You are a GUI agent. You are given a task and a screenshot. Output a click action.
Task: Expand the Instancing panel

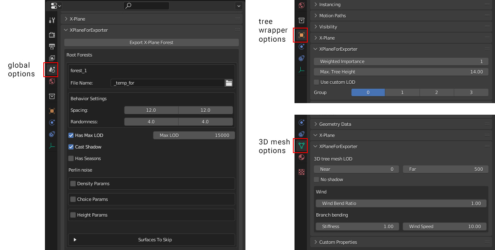pyautogui.click(x=316, y=5)
